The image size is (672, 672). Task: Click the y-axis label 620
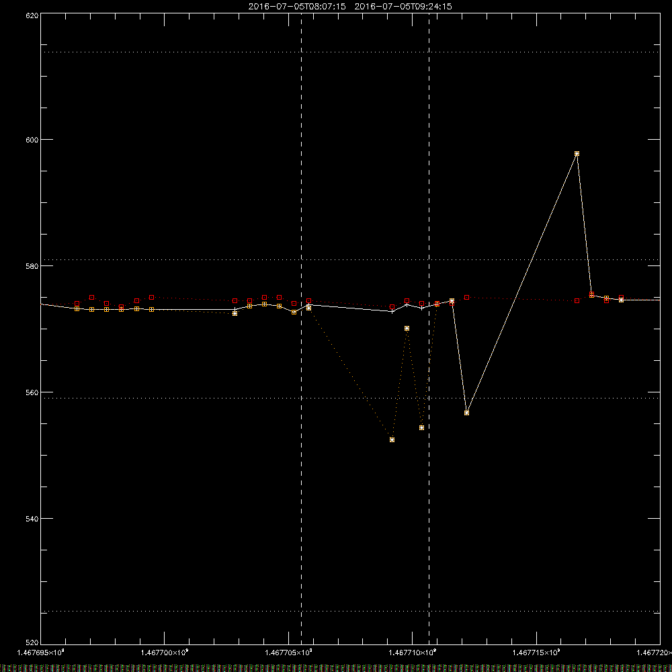[x=33, y=15]
